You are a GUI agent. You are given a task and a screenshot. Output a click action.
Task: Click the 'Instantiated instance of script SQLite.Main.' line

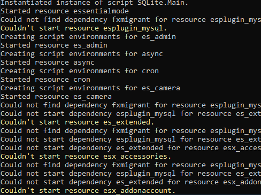(x=94, y=3)
